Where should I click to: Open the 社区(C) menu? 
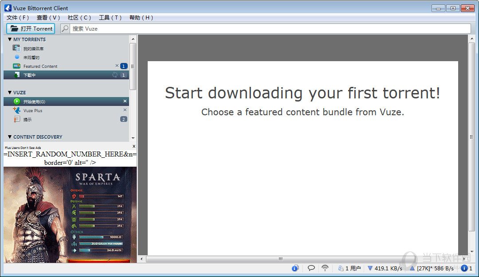click(x=79, y=17)
